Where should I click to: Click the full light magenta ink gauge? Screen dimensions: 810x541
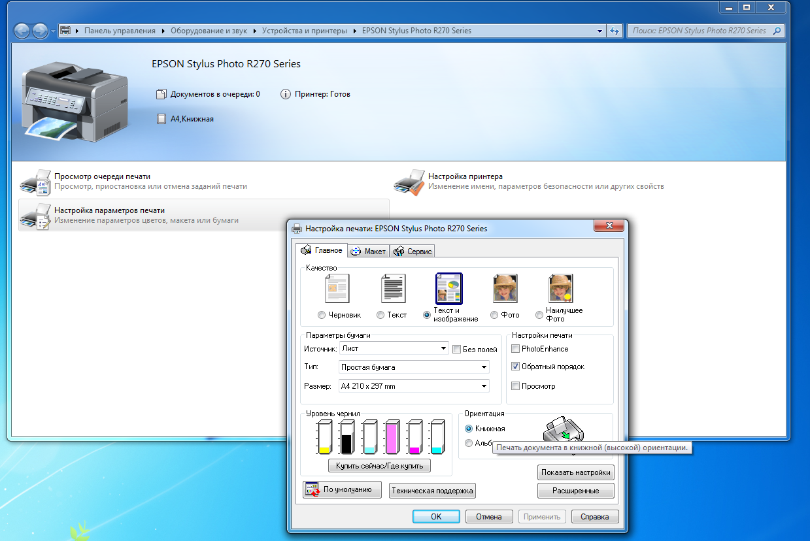click(392, 437)
